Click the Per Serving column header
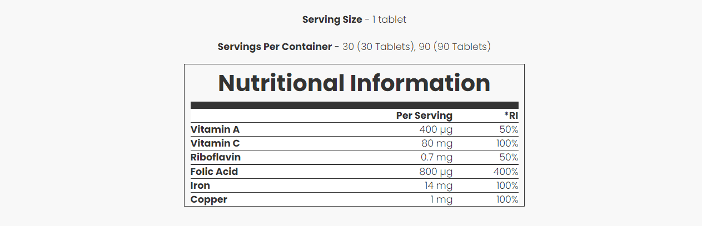The image size is (702, 226). [x=424, y=115]
